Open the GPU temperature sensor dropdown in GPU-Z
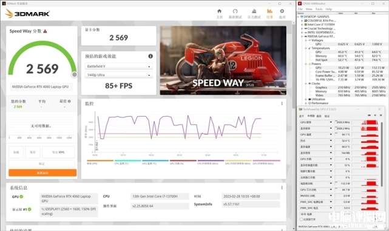This screenshot has height=231, width=389. [331, 134]
